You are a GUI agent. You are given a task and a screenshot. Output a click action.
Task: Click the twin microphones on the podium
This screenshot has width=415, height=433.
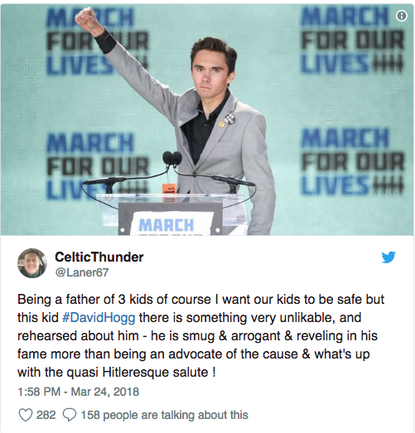tap(172, 158)
